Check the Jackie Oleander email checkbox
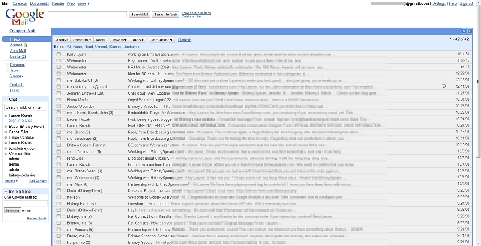 [x=58, y=106]
